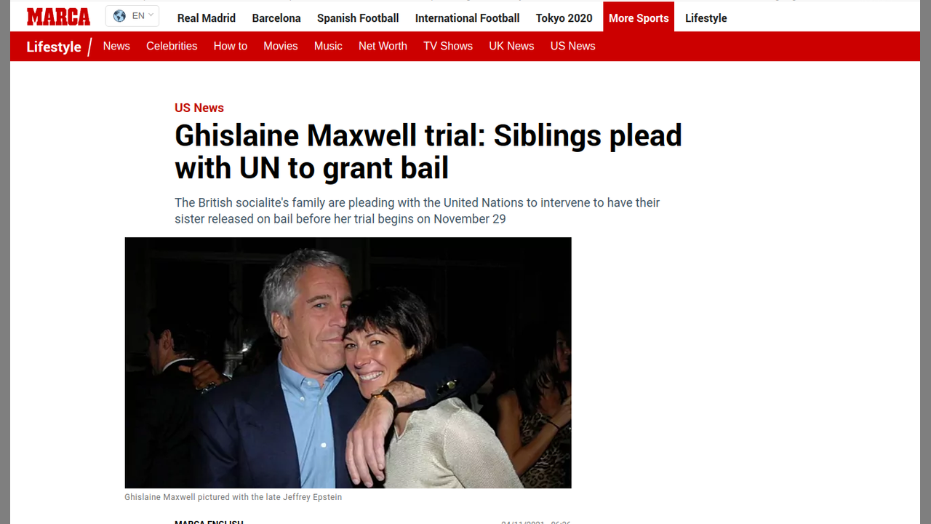Select Tokyo 2020 menu item

click(x=564, y=18)
